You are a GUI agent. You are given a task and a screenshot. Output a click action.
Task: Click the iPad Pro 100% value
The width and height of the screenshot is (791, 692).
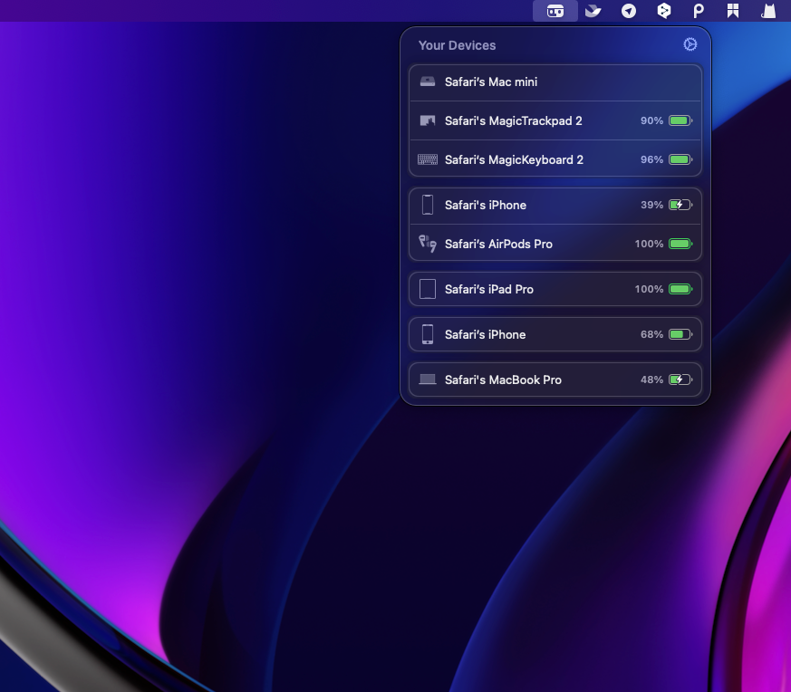click(x=649, y=289)
